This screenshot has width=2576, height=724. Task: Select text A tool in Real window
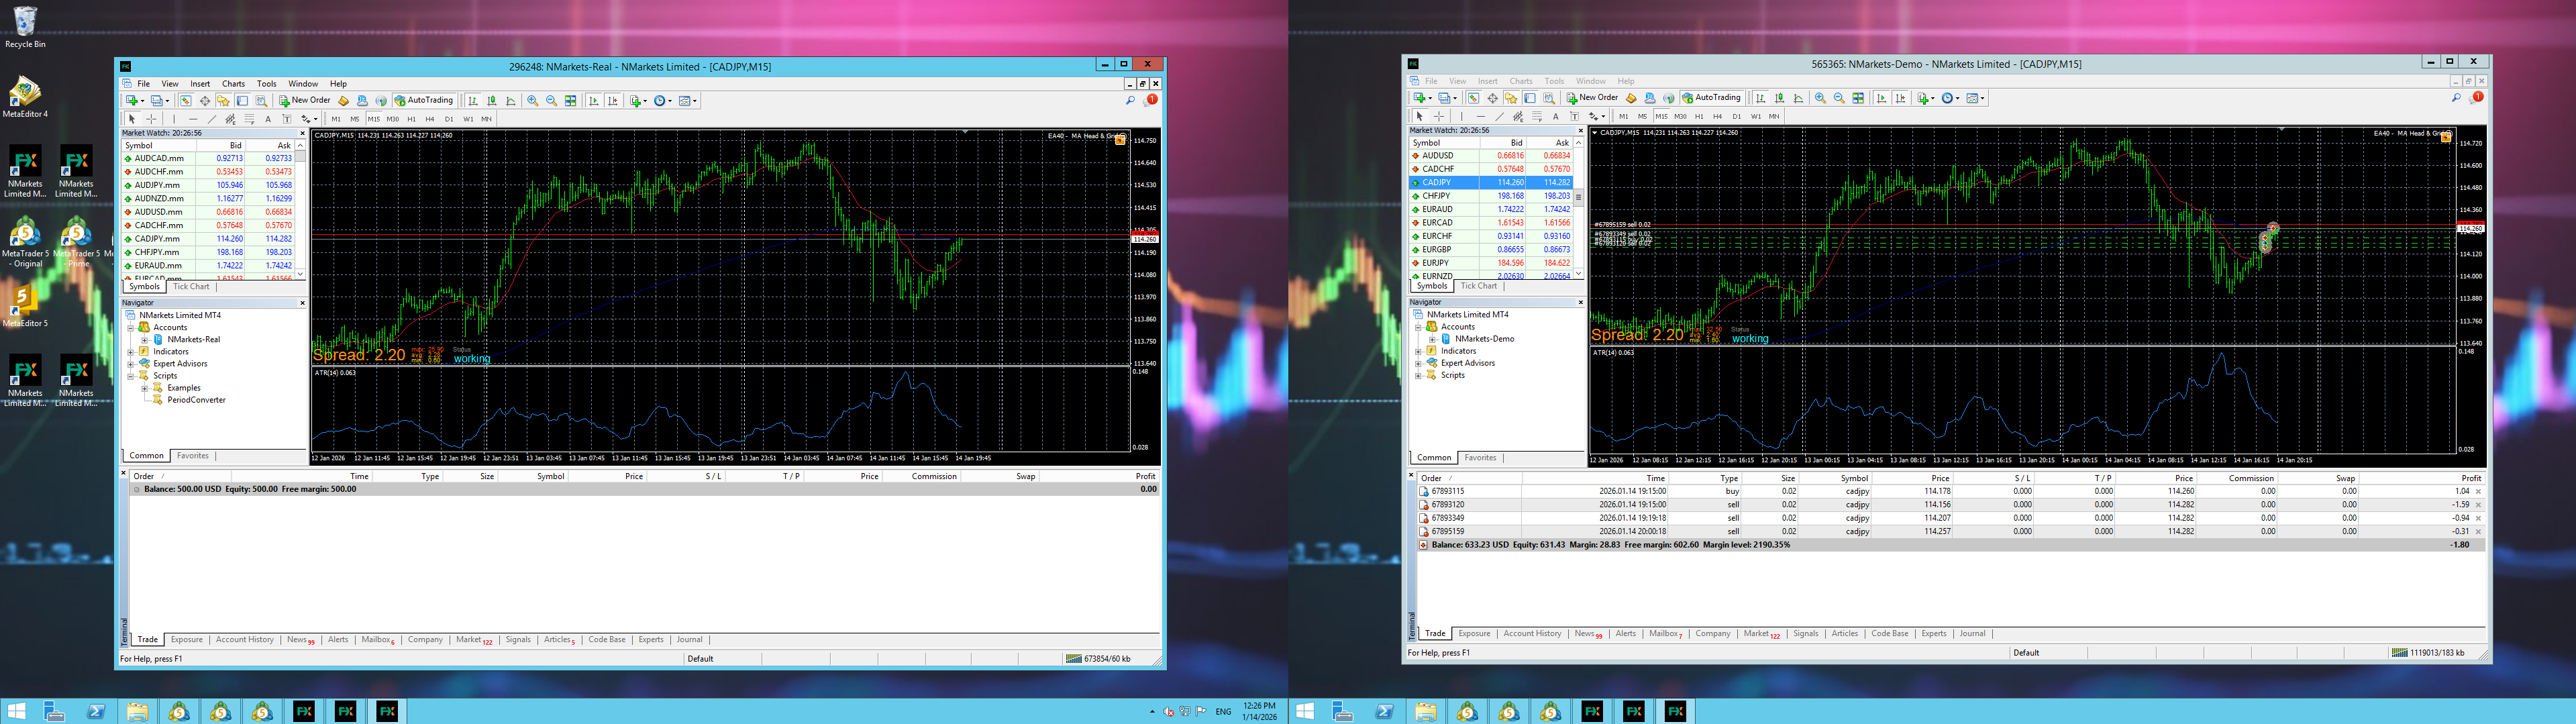(x=268, y=119)
